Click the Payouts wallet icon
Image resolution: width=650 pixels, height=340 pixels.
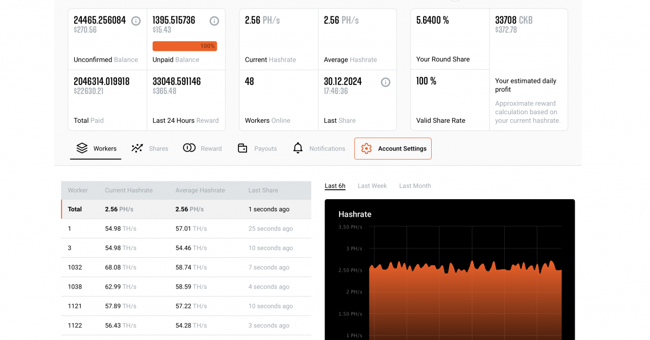coord(243,148)
